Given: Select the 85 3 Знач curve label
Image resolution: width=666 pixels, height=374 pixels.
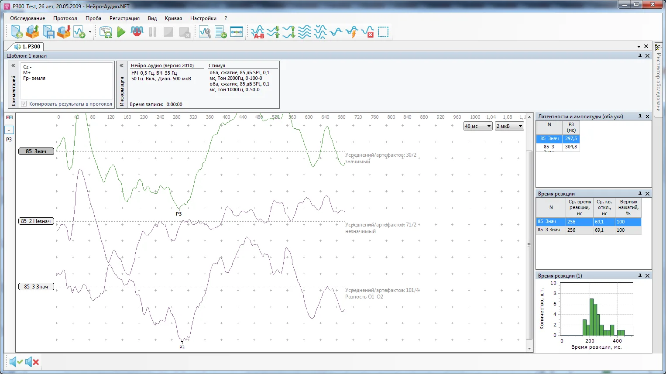Looking at the screenshot, I should point(36,287).
